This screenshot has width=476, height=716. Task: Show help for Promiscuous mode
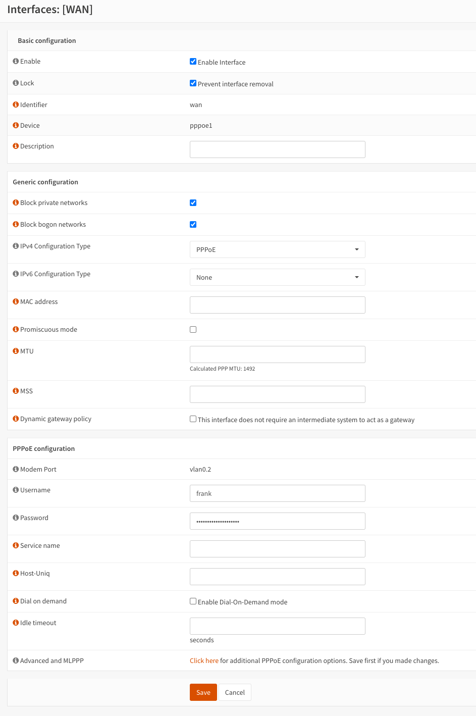16,329
